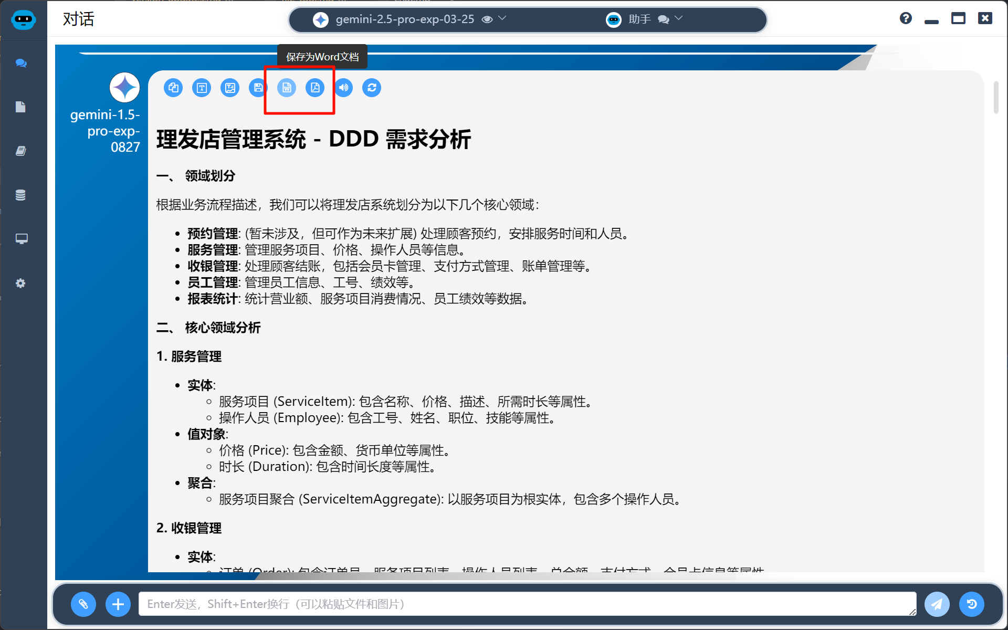Screen dimensions: 1008x630
Task: Open the book icon in the sidebar
Action: (x=20, y=151)
